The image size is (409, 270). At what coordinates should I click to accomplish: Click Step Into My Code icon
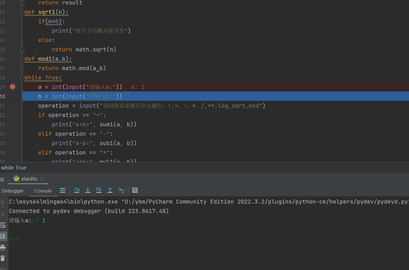point(99,190)
